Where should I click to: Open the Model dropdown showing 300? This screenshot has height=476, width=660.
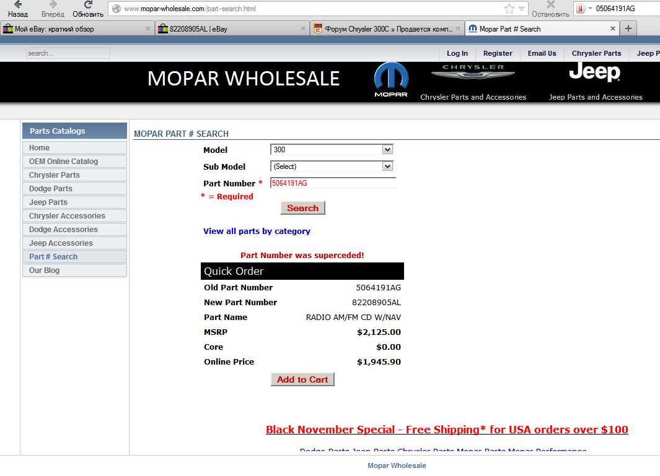tap(332, 150)
